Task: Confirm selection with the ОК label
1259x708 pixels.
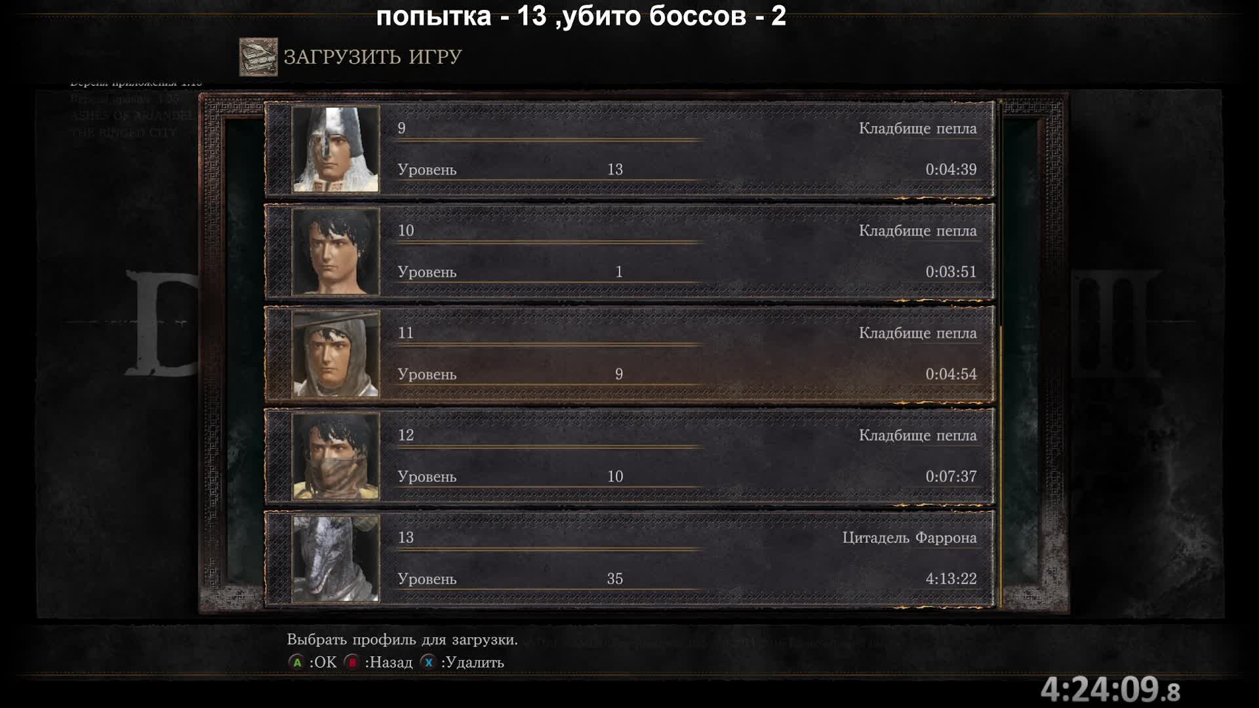Action: pyautogui.click(x=323, y=663)
